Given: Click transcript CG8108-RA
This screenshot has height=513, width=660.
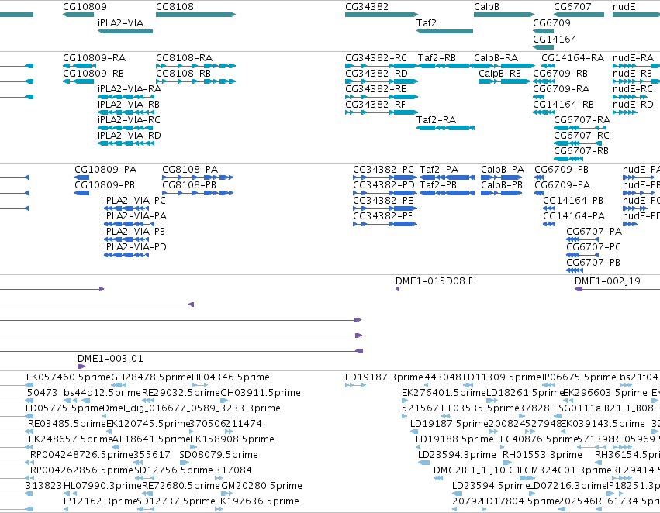Looking at the screenshot, I should pyautogui.click(x=184, y=57).
